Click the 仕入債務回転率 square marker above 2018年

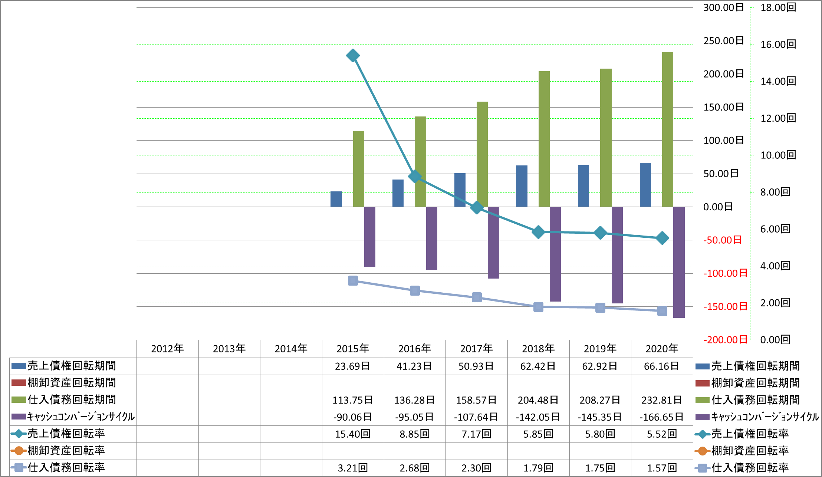(538, 307)
